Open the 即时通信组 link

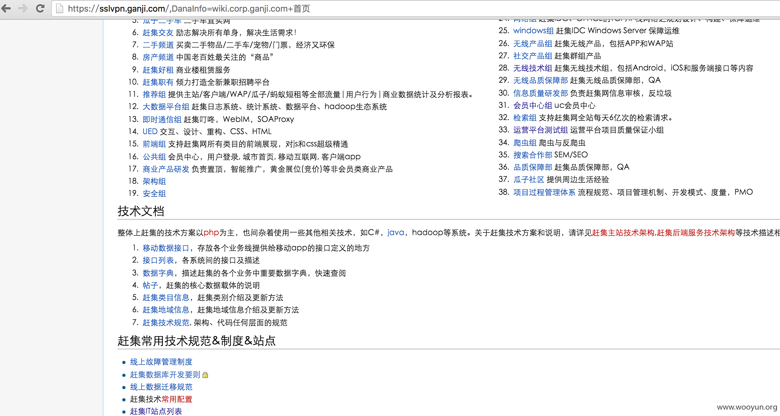pos(162,119)
